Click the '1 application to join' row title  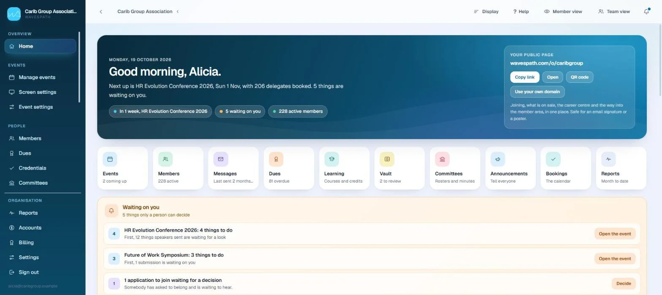click(173, 280)
